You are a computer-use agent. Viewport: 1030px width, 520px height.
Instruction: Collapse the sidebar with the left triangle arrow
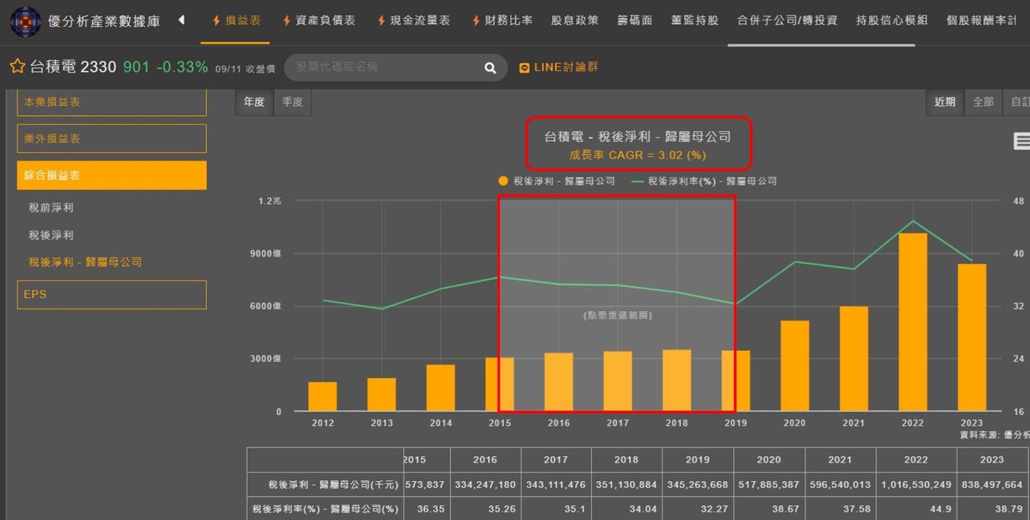click(182, 20)
